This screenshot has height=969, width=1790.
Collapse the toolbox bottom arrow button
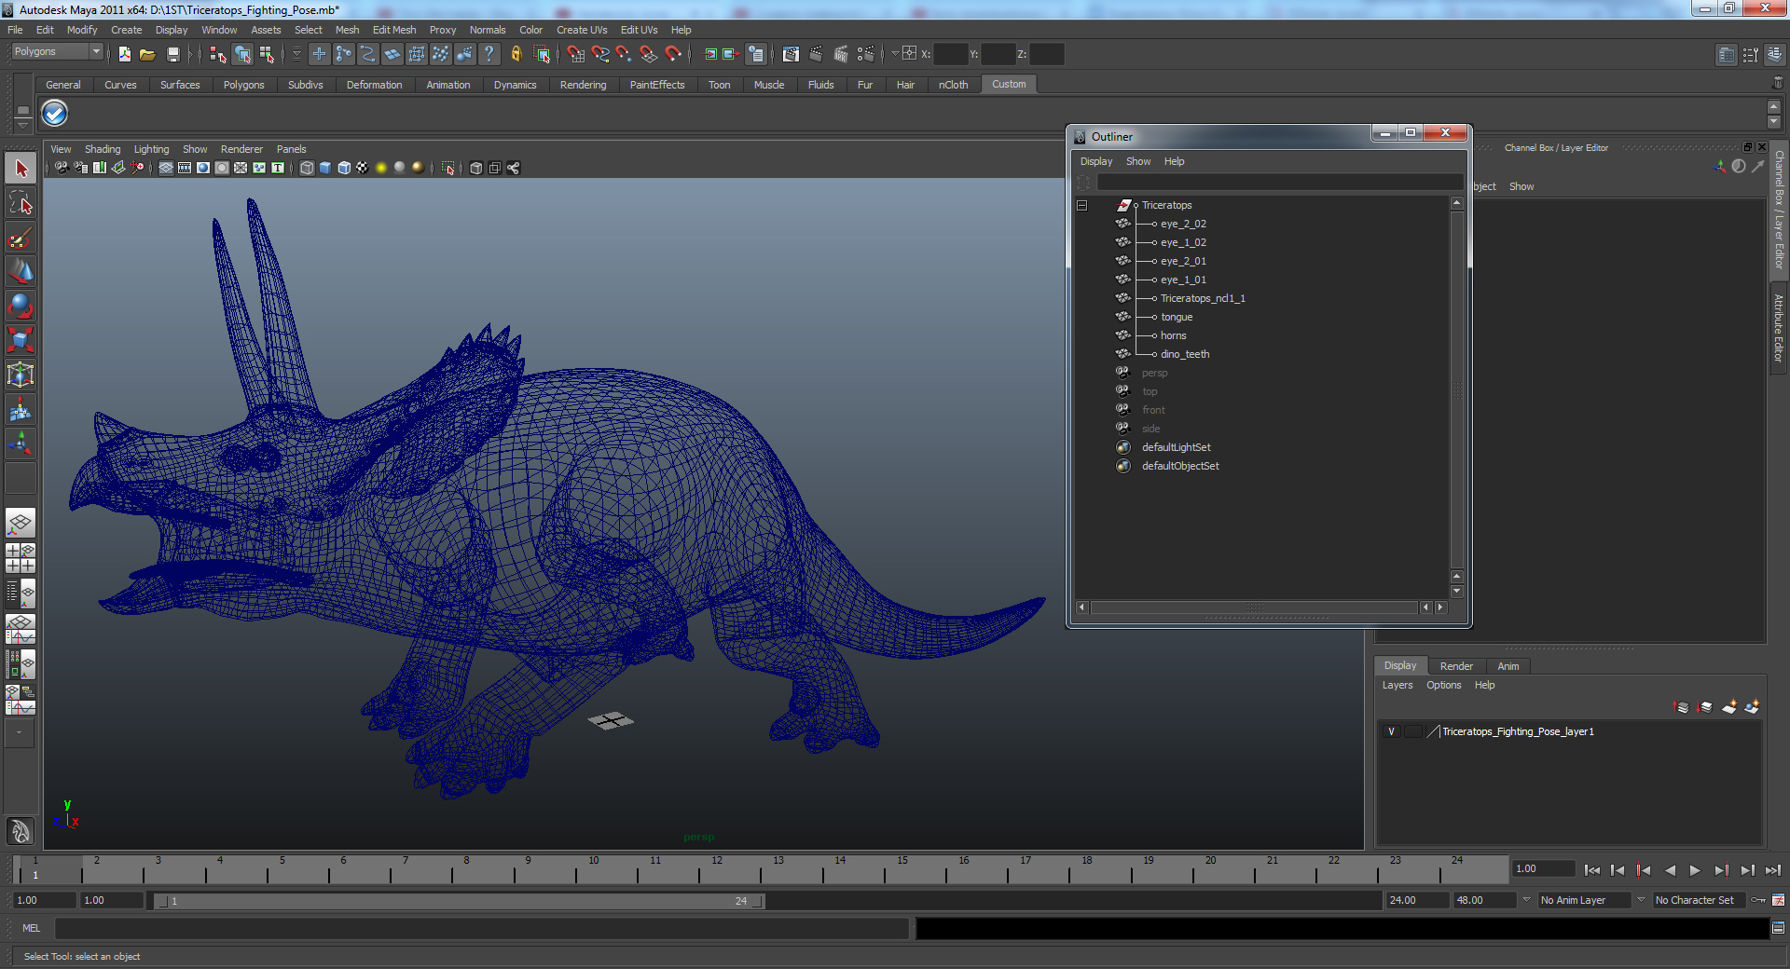20,733
